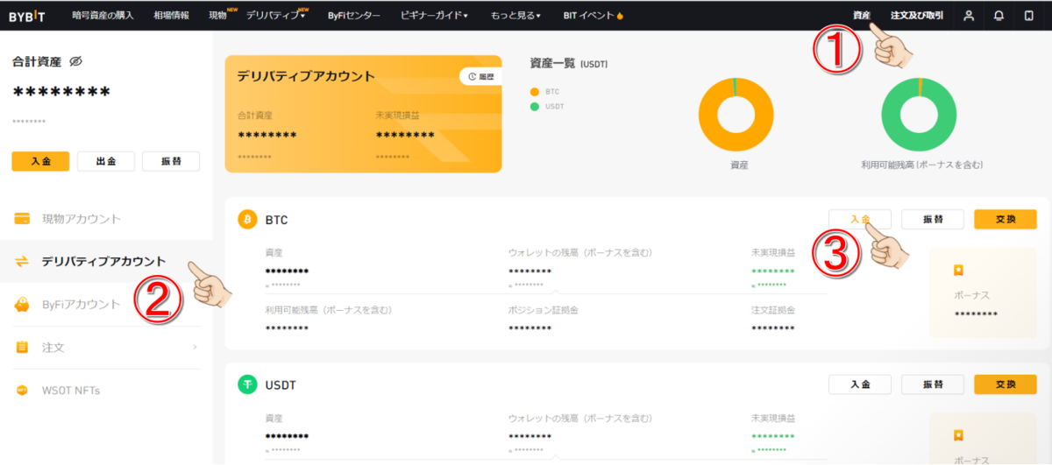Open the user profile icon
This screenshot has width=1052, height=465.
(x=969, y=16)
